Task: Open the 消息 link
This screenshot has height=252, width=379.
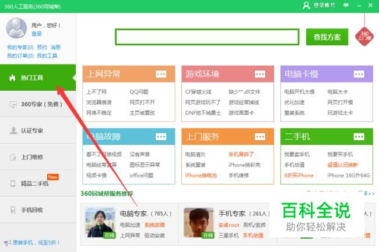Action: tap(55, 47)
